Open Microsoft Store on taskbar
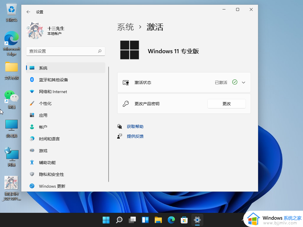The width and height of the screenshot is (303, 227). pos(184,220)
